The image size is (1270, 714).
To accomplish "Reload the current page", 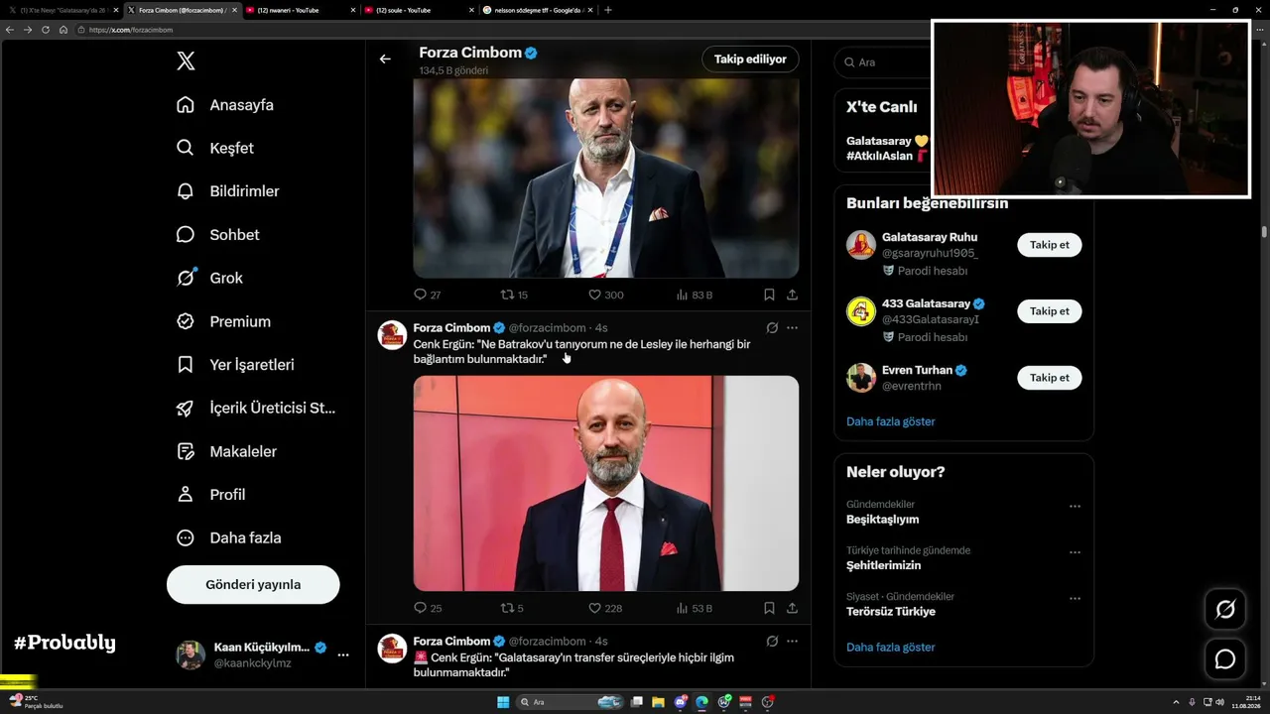I will point(46,30).
